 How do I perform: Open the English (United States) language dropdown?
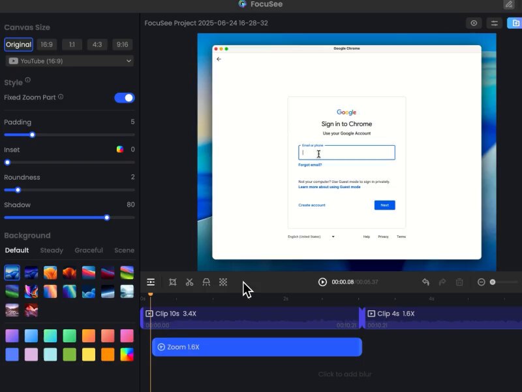click(311, 237)
